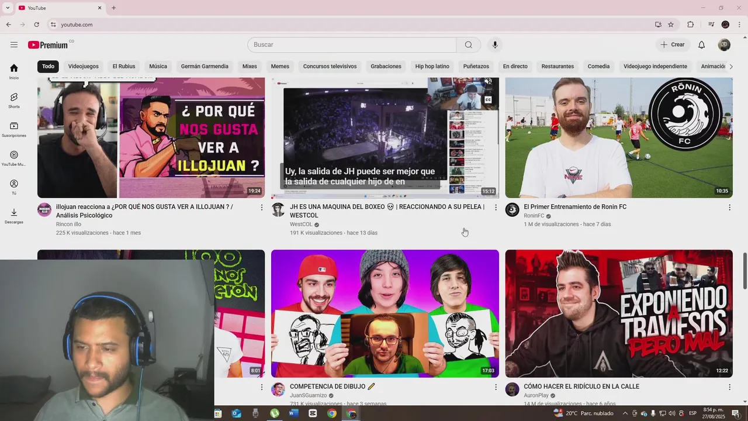Select the Germán Garmendia filter chip
This screenshot has height=421, width=748.
205,67
